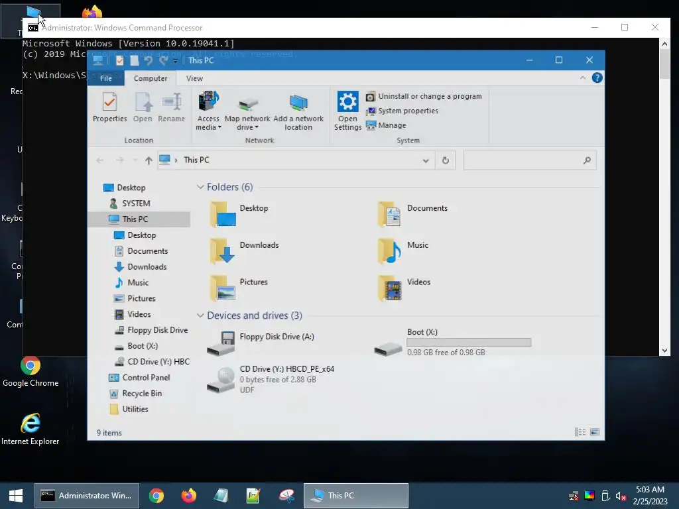Viewport: 679px width, 509px height.
Task: Open Music in navigation tree
Action: point(132,282)
